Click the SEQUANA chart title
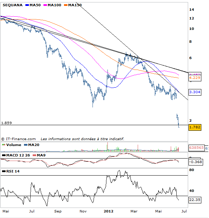Screen dimensions: 209x218 click(12, 5)
